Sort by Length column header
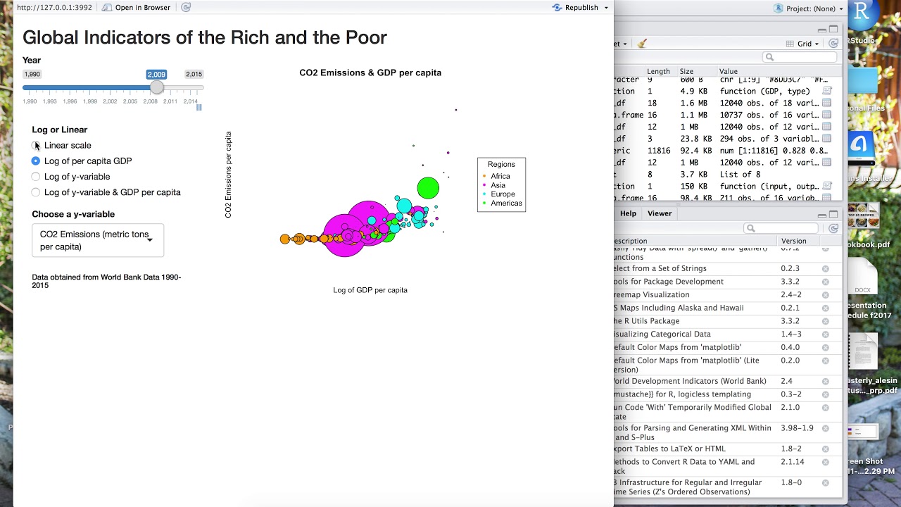The height and width of the screenshot is (507, 901). [x=658, y=71]
